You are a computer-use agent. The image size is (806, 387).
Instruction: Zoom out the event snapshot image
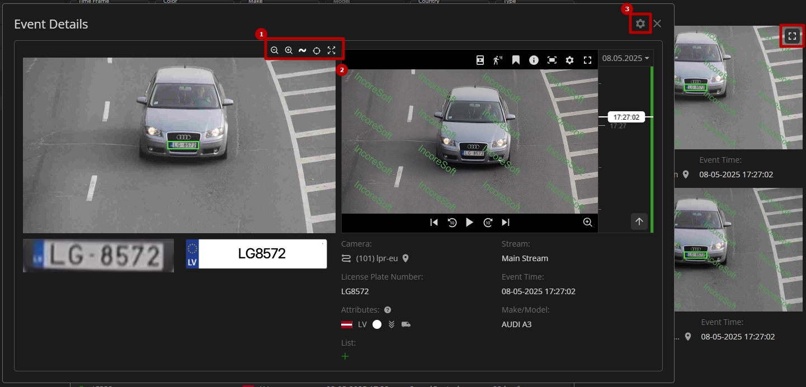point(275,50)
